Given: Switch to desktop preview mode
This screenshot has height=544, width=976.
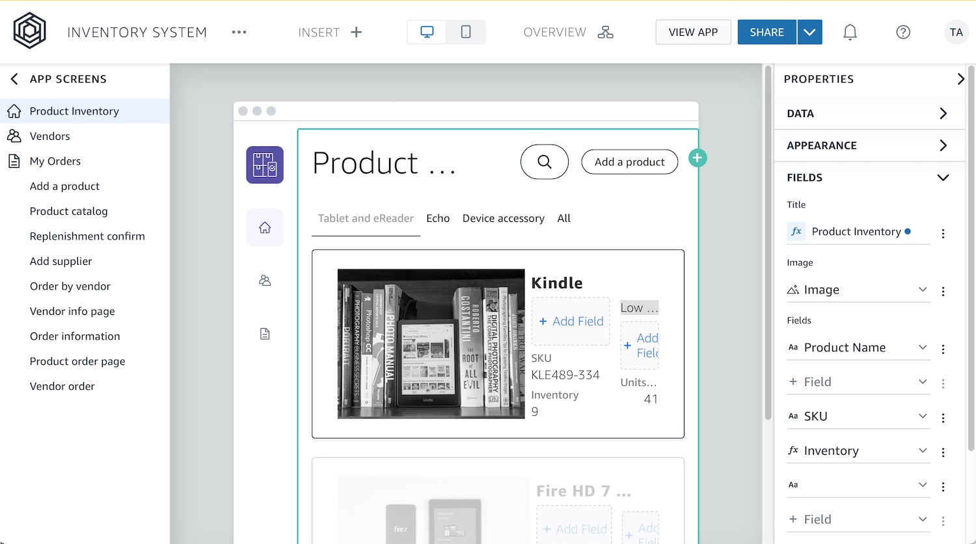Looking at the screenshot, I should 427,33.
